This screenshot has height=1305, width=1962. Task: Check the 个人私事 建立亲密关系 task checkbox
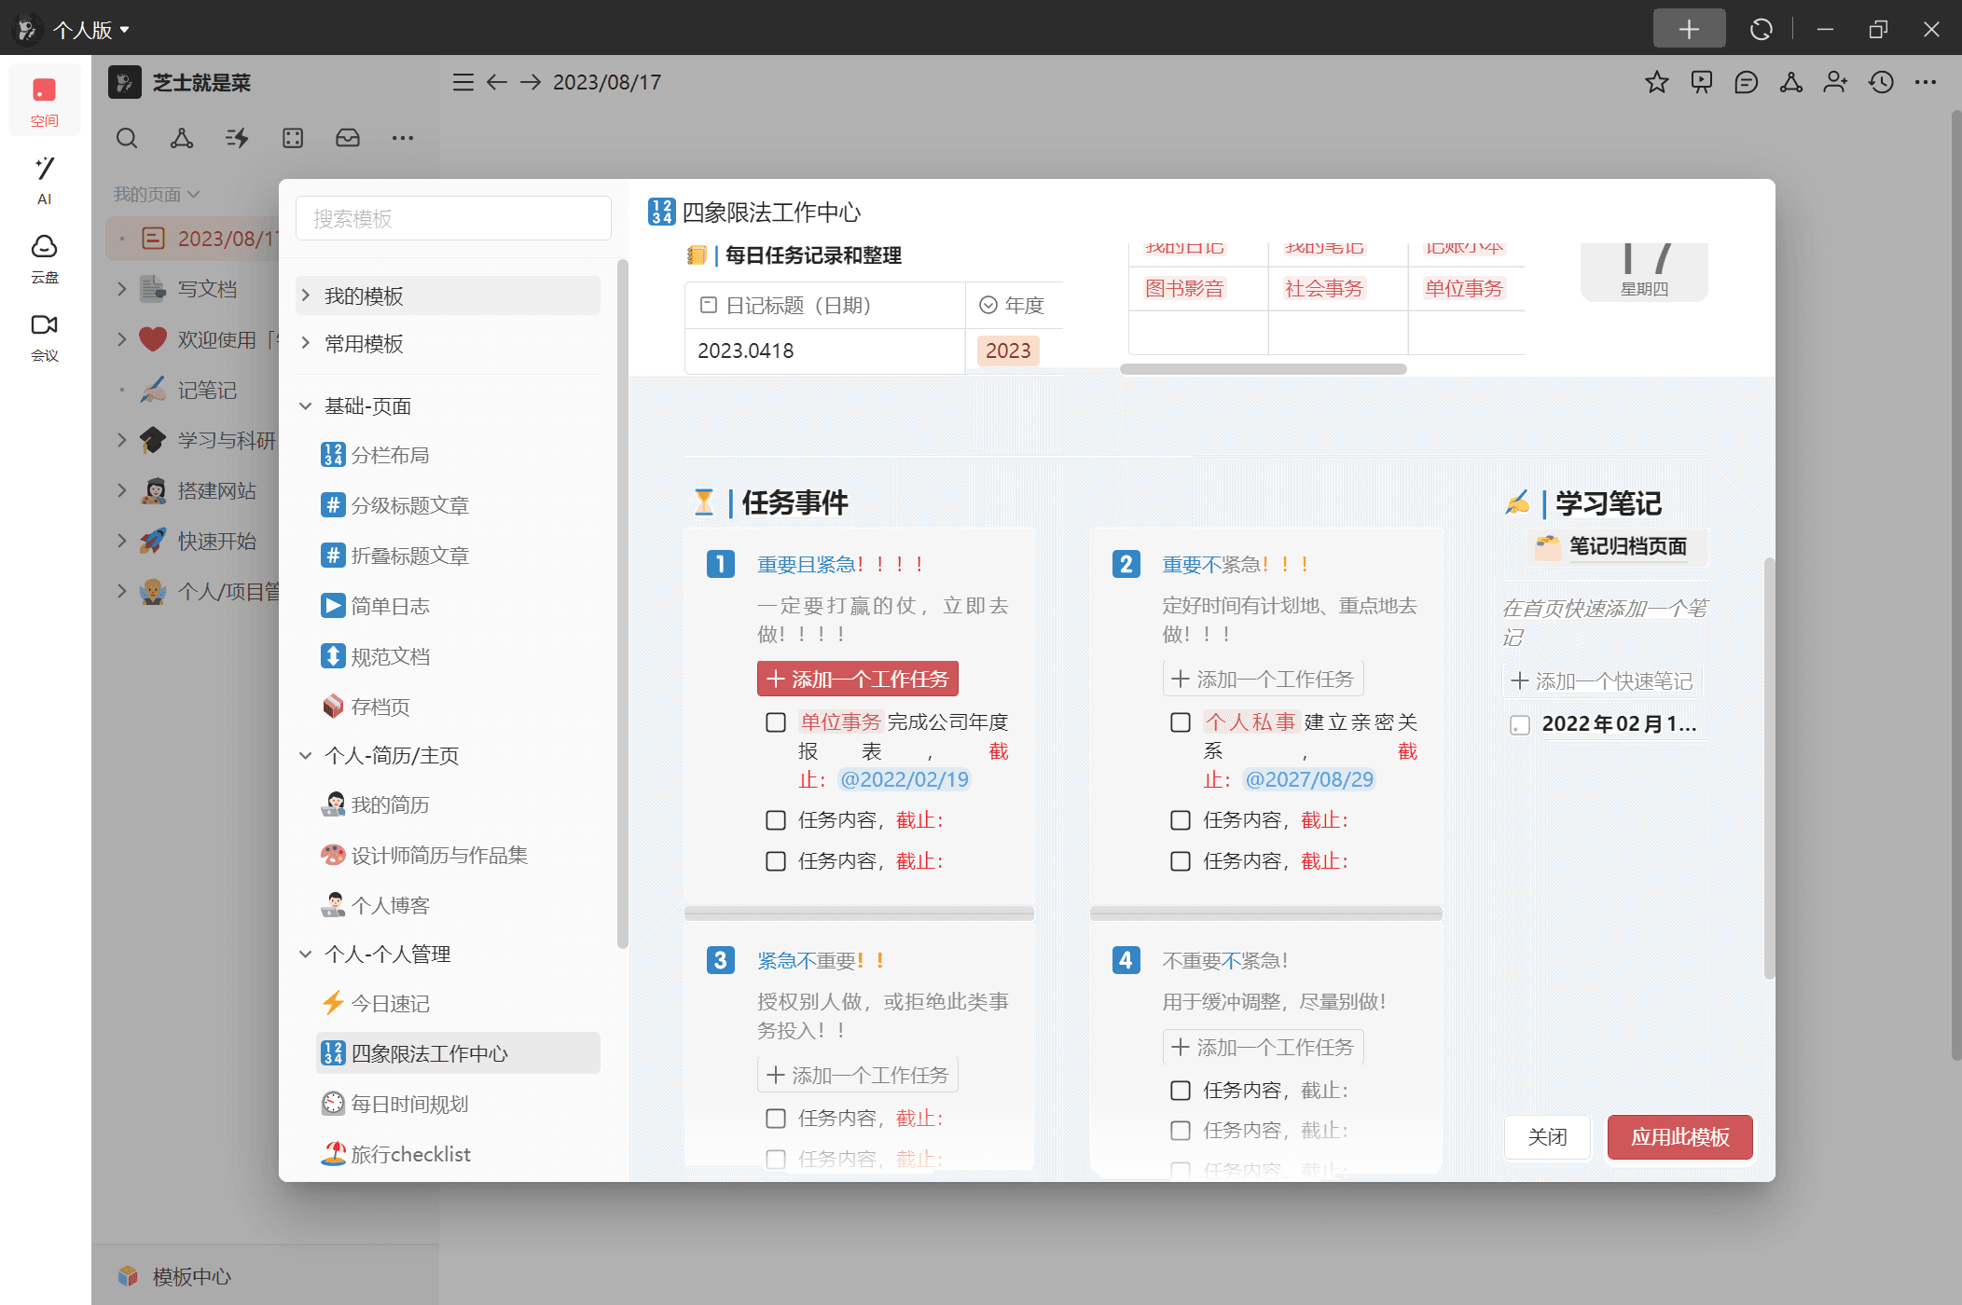1181,722
